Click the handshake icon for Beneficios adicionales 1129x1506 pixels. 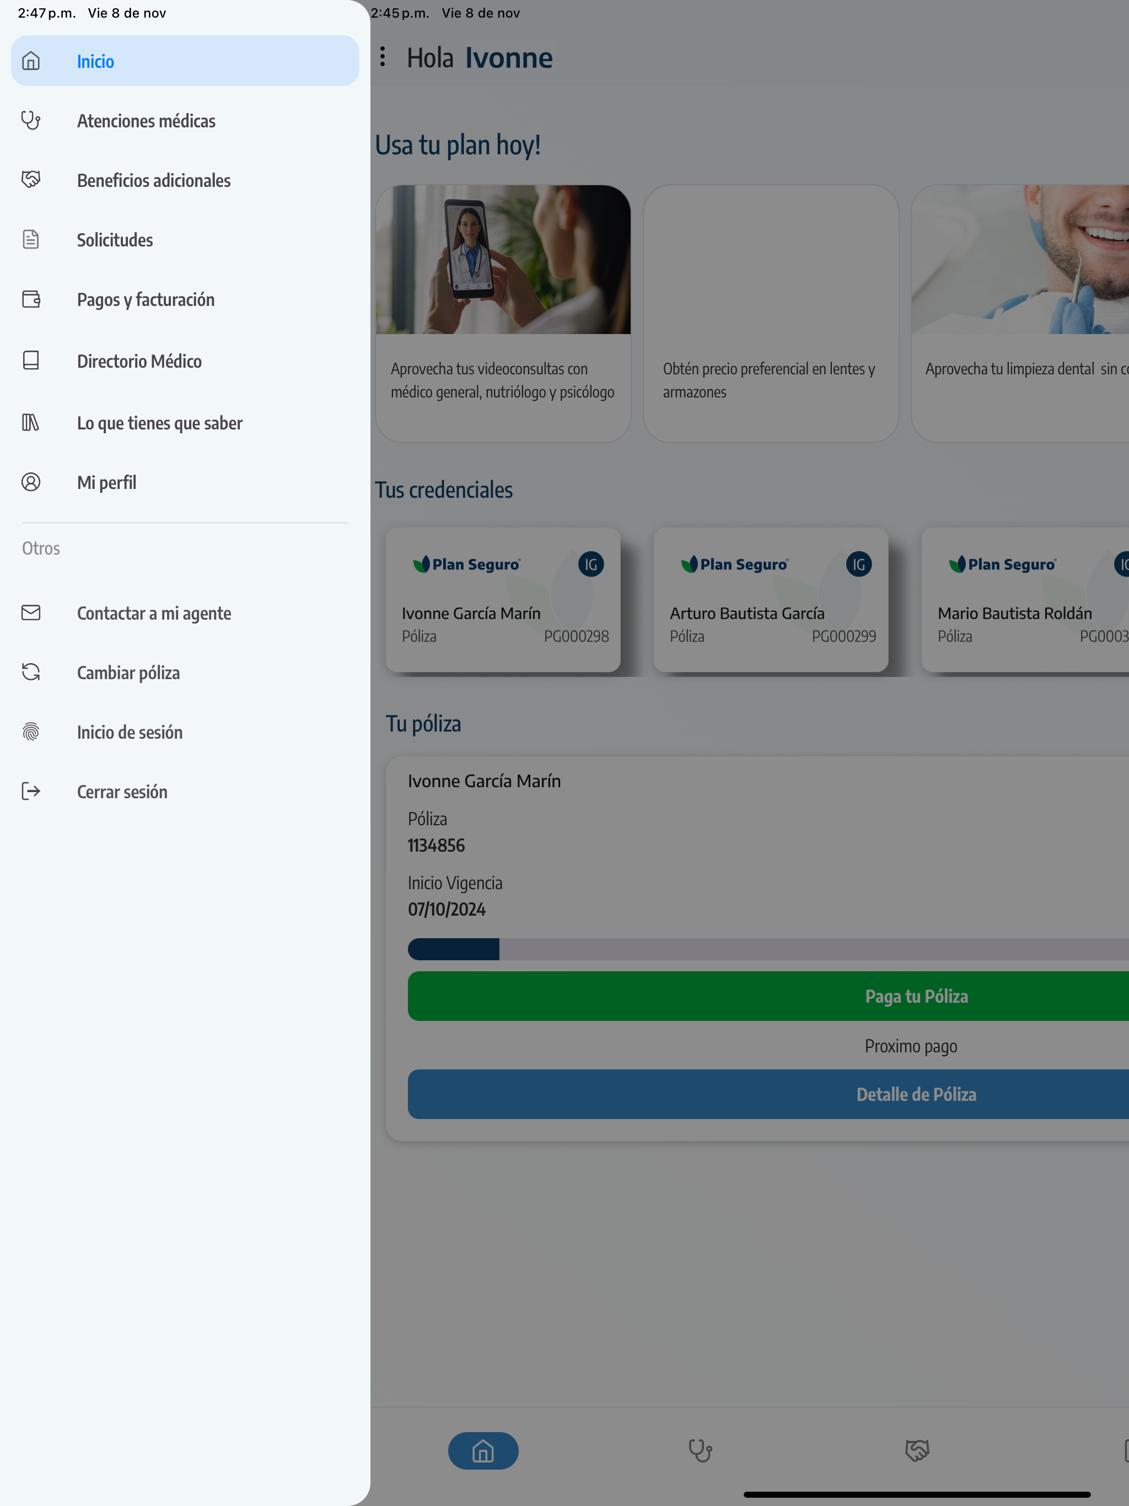(31, 180)
